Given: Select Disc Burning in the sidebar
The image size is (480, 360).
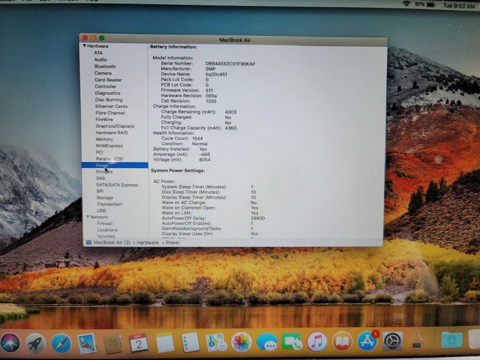Looking at the screenshot, I should click(109, 100).
